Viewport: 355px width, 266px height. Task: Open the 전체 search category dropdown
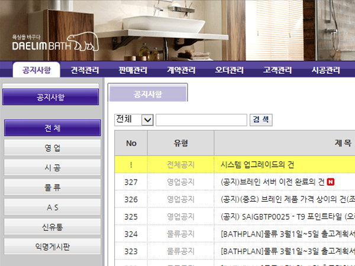134,119
